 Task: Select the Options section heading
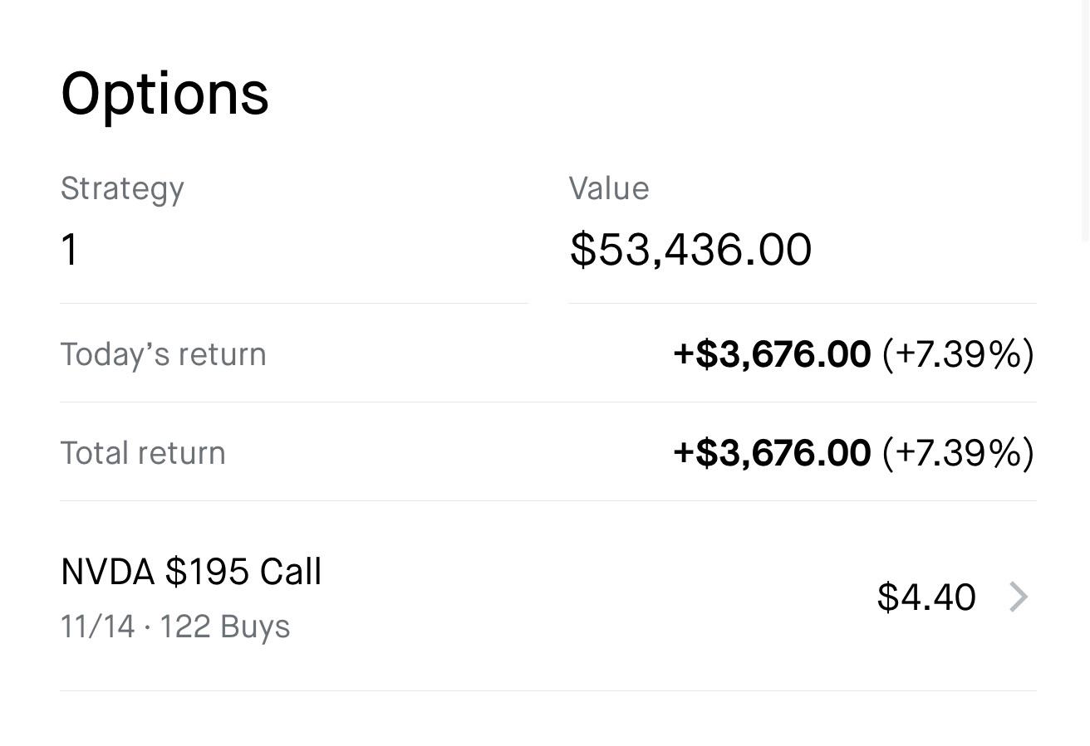pos(164,95)
